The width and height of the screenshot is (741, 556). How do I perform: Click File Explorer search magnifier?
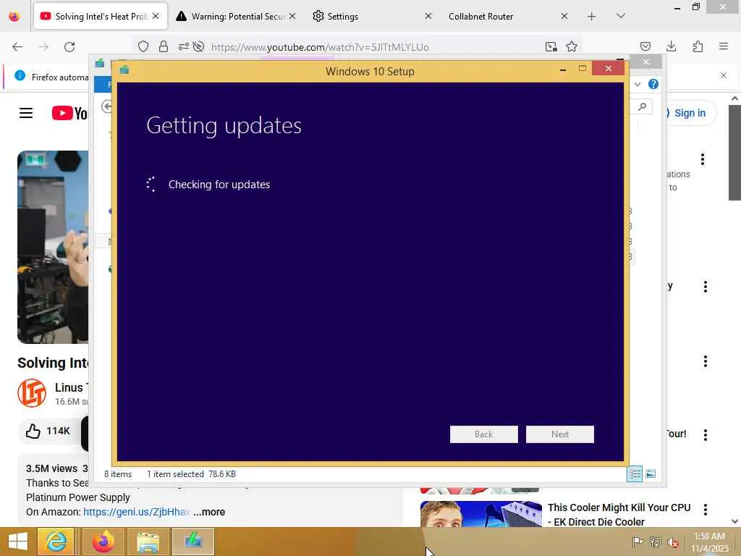(x=642, y=107)
